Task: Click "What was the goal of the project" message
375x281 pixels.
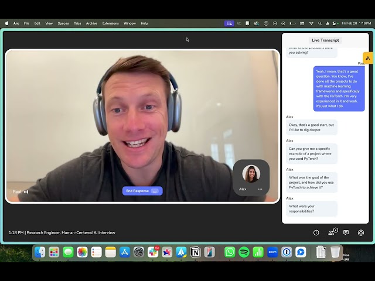Action: pos(312,182)
